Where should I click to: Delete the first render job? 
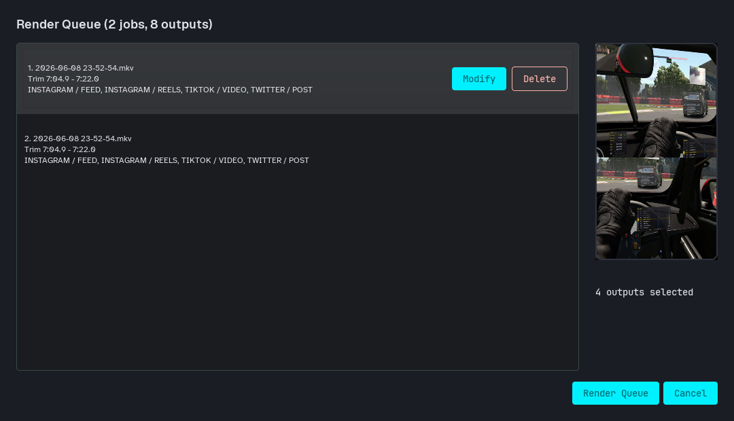pyautogui.click(x=539, y=79)
